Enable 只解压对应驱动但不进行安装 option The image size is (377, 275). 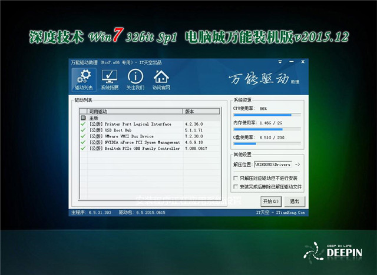click(236, 178)
